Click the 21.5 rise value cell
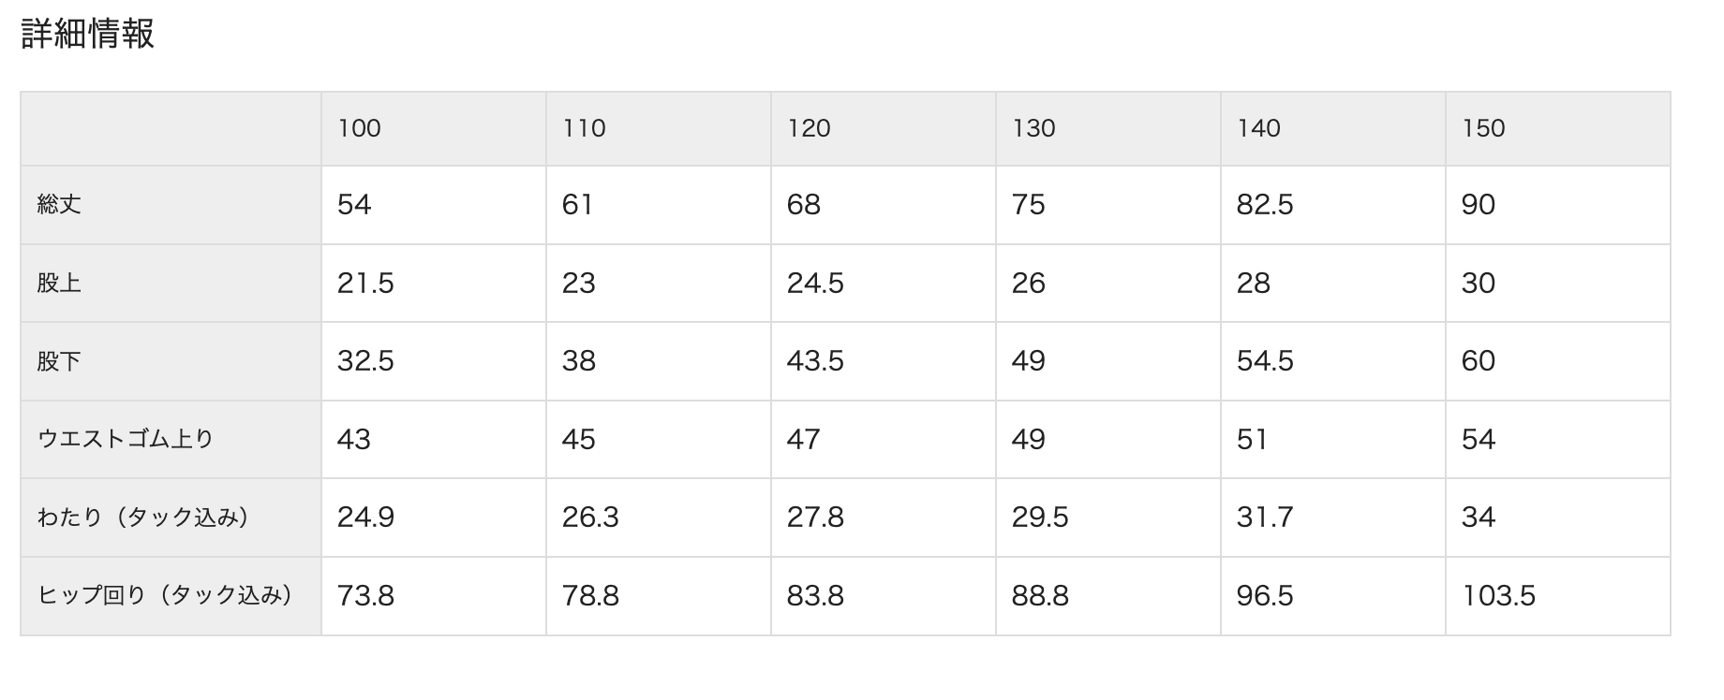Image resolution: width=1724 pixels, height=700 pixels. pos(365,284)
